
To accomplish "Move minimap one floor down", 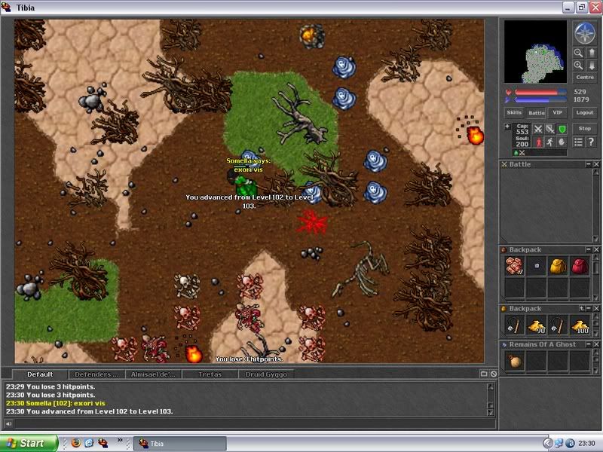I will click(592, 66).
